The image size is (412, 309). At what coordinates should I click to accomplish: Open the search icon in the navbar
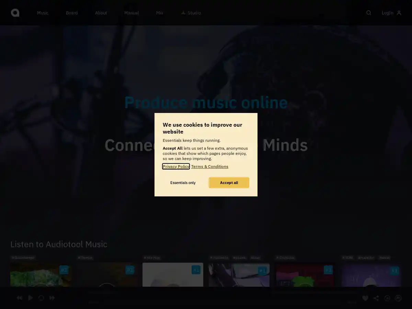(x=368, y=13)
